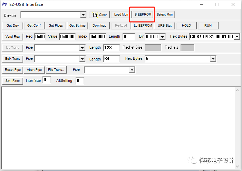Click the Get Pipes button
The image size is (242, 171).
tap(56, 26)
